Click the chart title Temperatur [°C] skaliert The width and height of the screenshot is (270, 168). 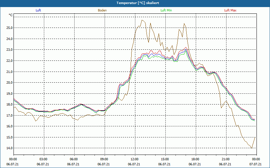pyautogui.click(x=138, y=3)
